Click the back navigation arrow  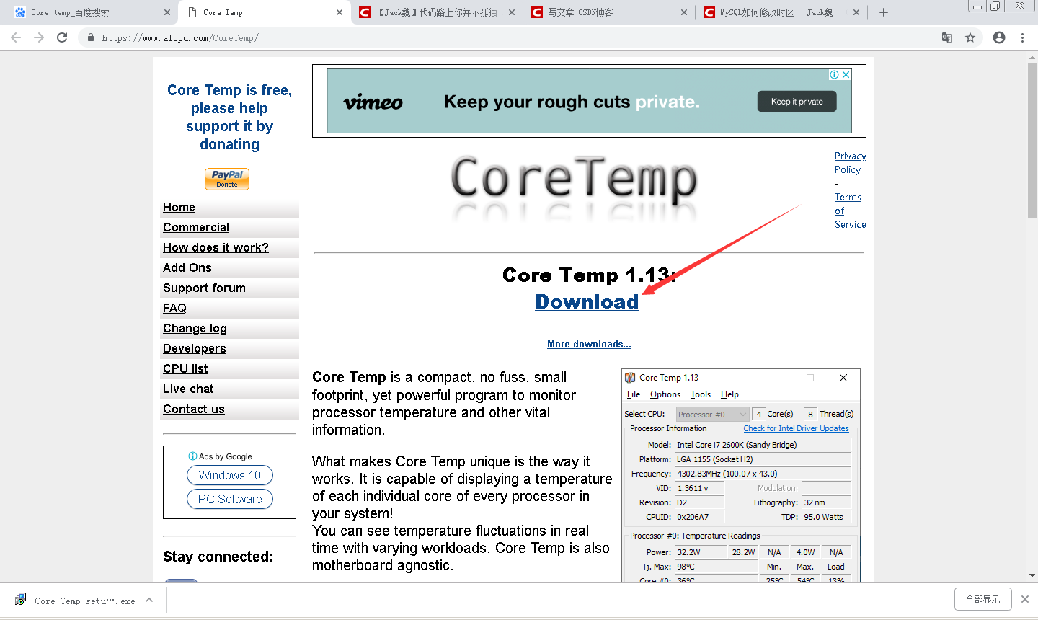(x=15, y=37)
